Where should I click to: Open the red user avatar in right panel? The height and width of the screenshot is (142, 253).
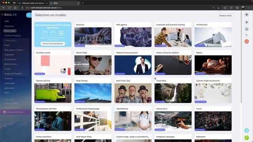coord(247,41)
